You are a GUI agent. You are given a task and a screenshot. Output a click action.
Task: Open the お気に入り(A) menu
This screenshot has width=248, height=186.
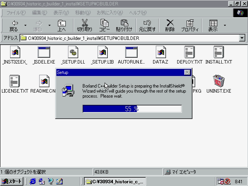(x=110, y=13)
